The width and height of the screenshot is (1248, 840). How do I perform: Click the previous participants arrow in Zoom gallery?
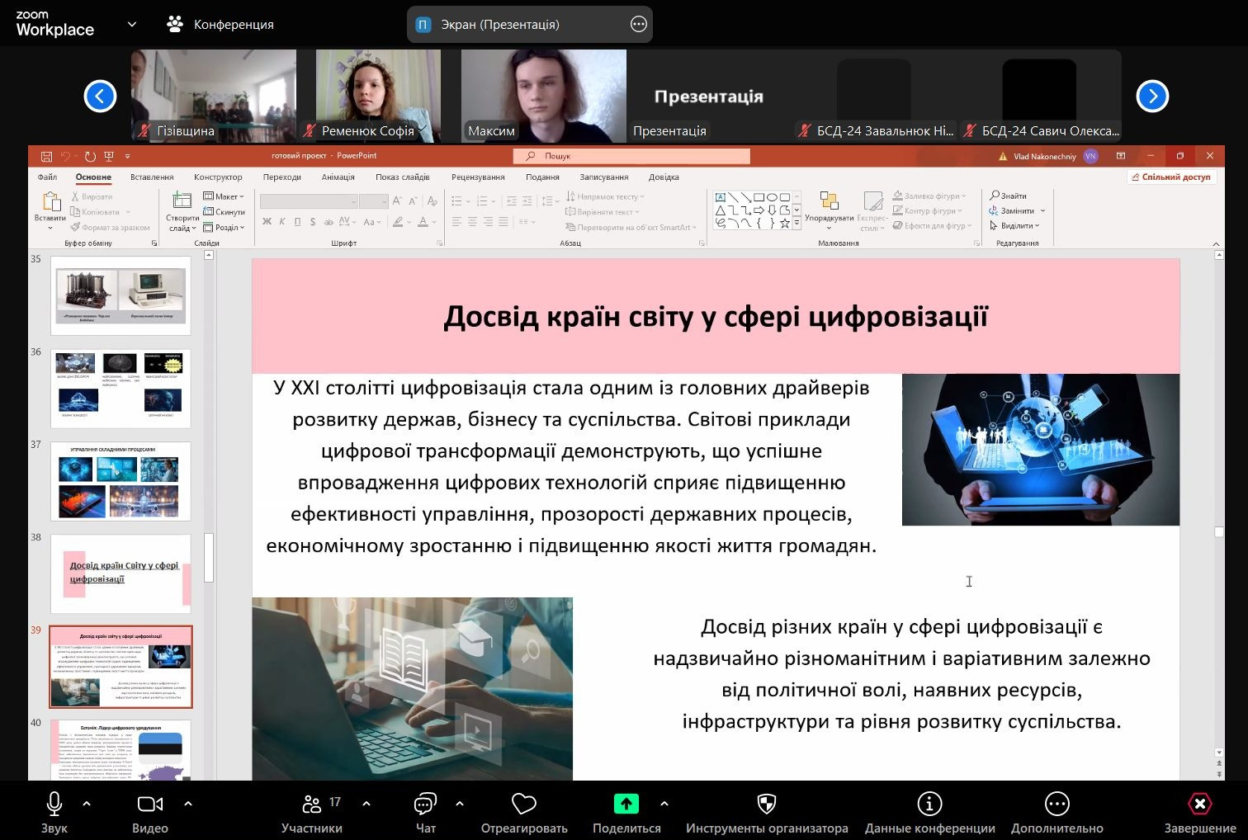100,96
